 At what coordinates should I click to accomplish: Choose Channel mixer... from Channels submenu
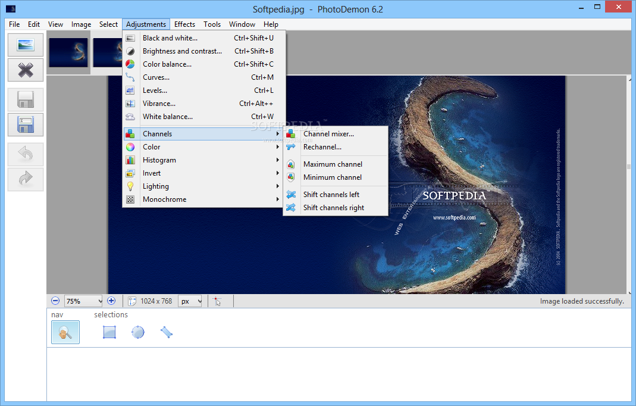[x=336, y=134]
